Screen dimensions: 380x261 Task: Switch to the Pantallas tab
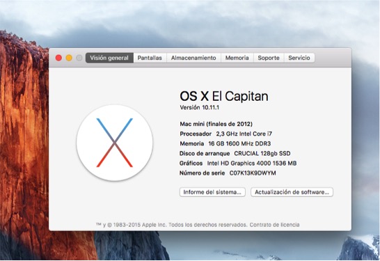[x=150, y=58]
